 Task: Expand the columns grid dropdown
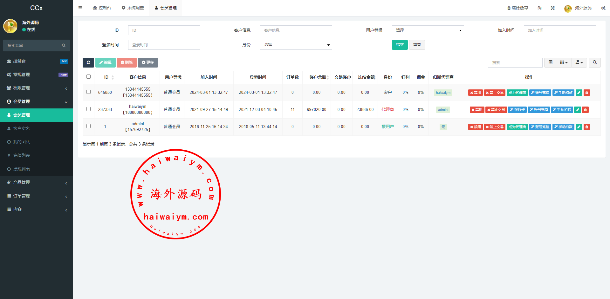(564, 62)
